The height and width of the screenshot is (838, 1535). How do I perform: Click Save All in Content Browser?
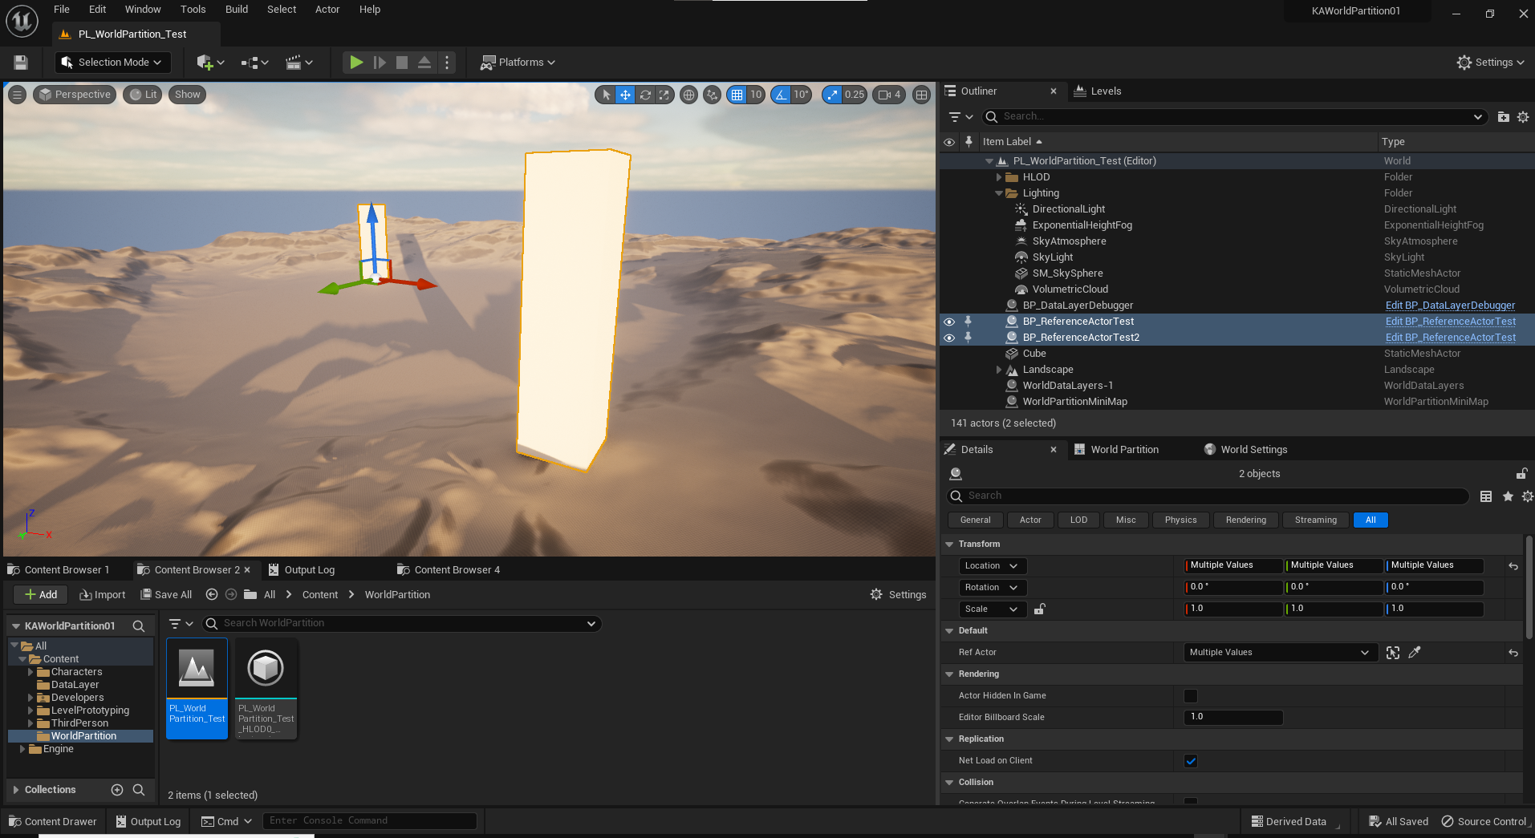pyautogui.click(x=166, y=595)
